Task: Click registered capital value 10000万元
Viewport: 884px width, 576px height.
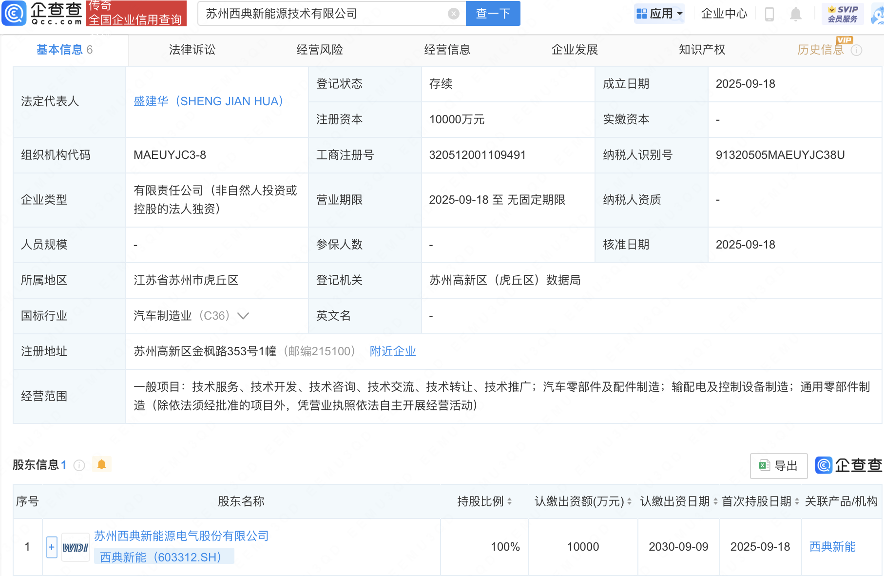Action: click(x=457, y=119)
